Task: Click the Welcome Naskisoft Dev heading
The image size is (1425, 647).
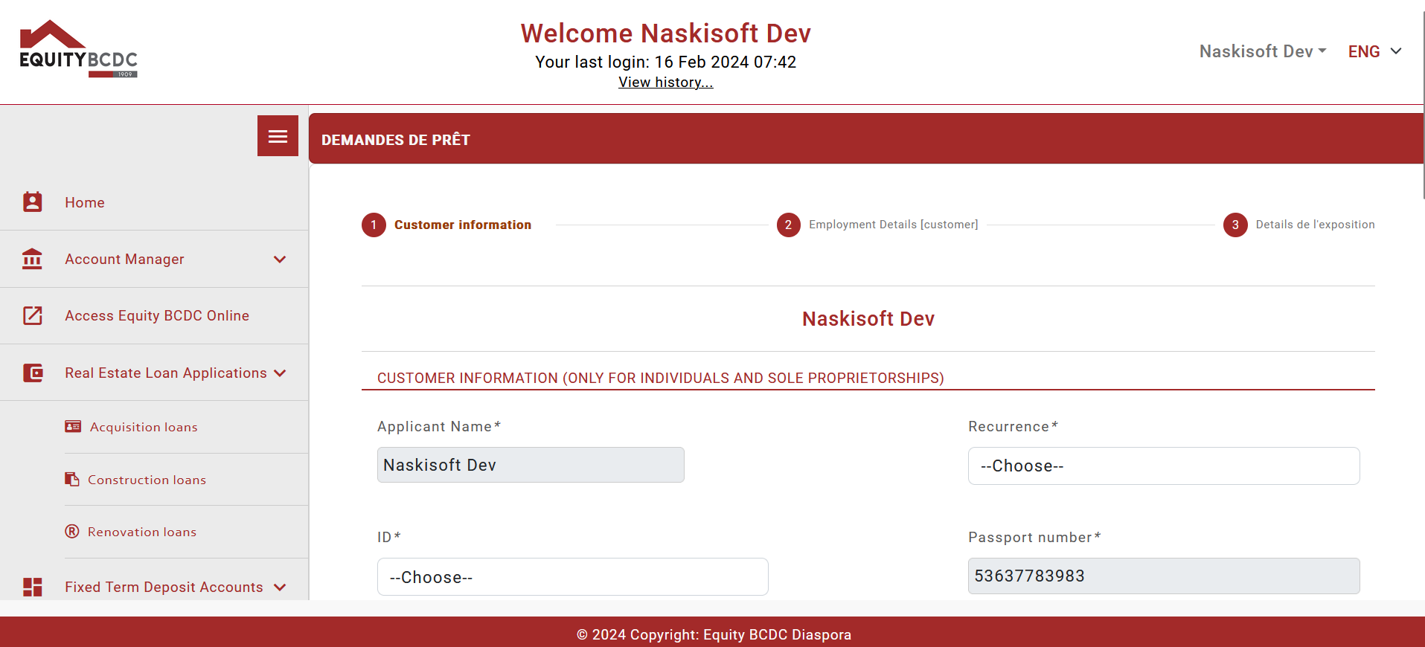Action: click(x=666, y=33)
